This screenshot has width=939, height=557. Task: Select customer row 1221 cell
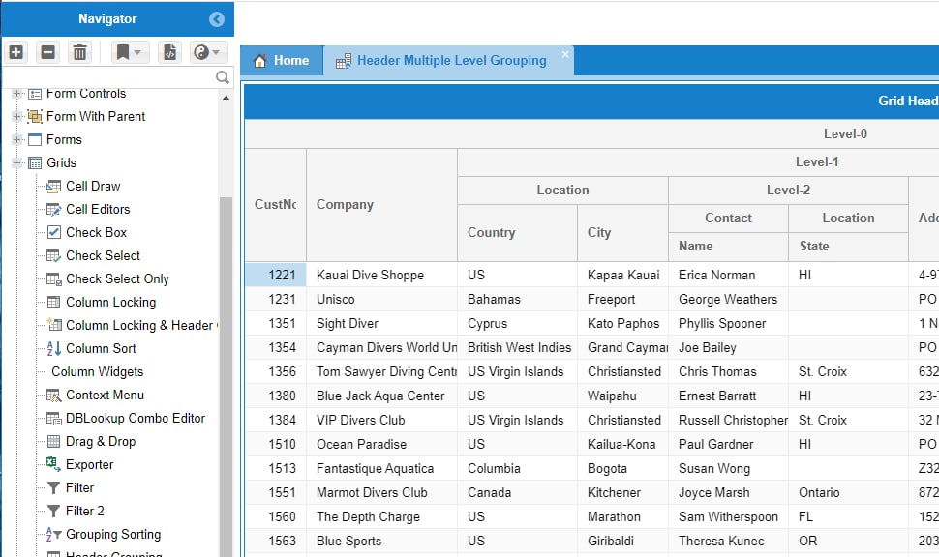pos(276,275)
